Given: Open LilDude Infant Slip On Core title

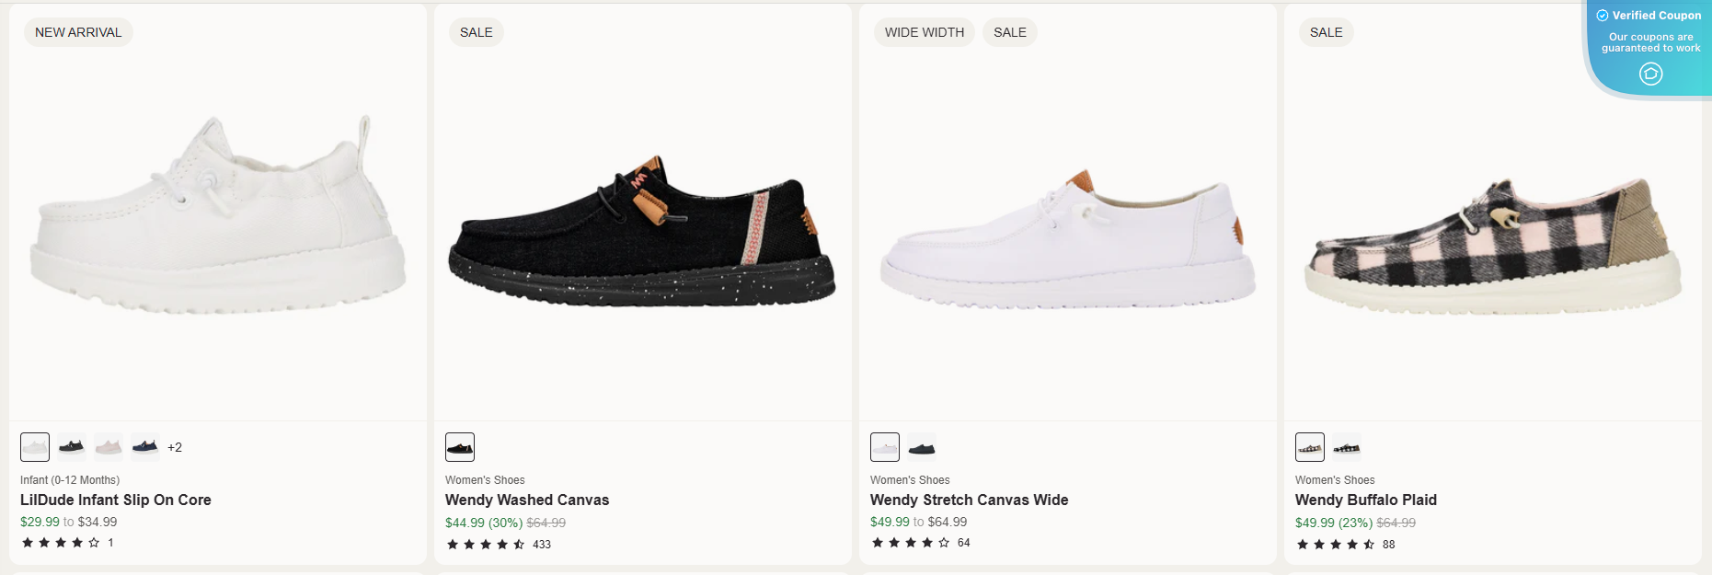Looking at the screenshot, I should tap(116, 500).
